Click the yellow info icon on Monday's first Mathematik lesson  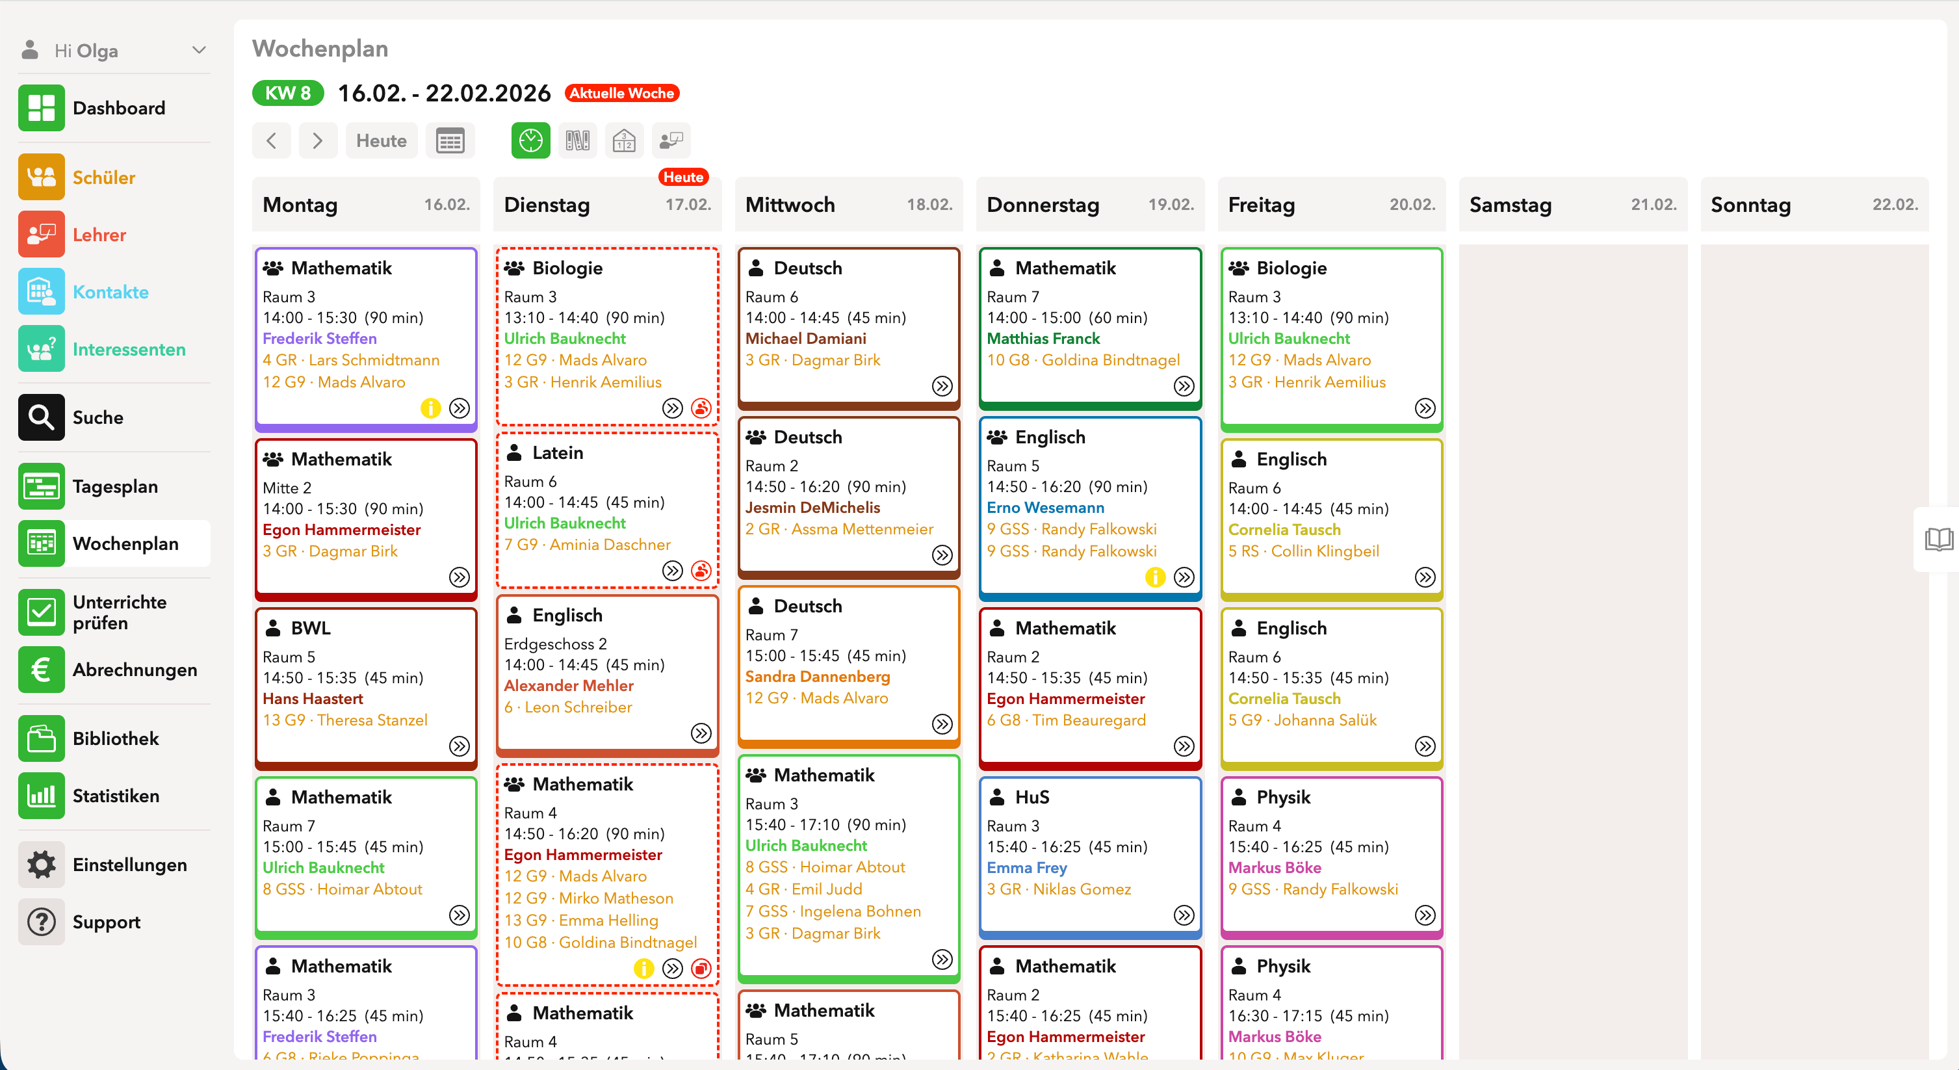pos(430,408)
